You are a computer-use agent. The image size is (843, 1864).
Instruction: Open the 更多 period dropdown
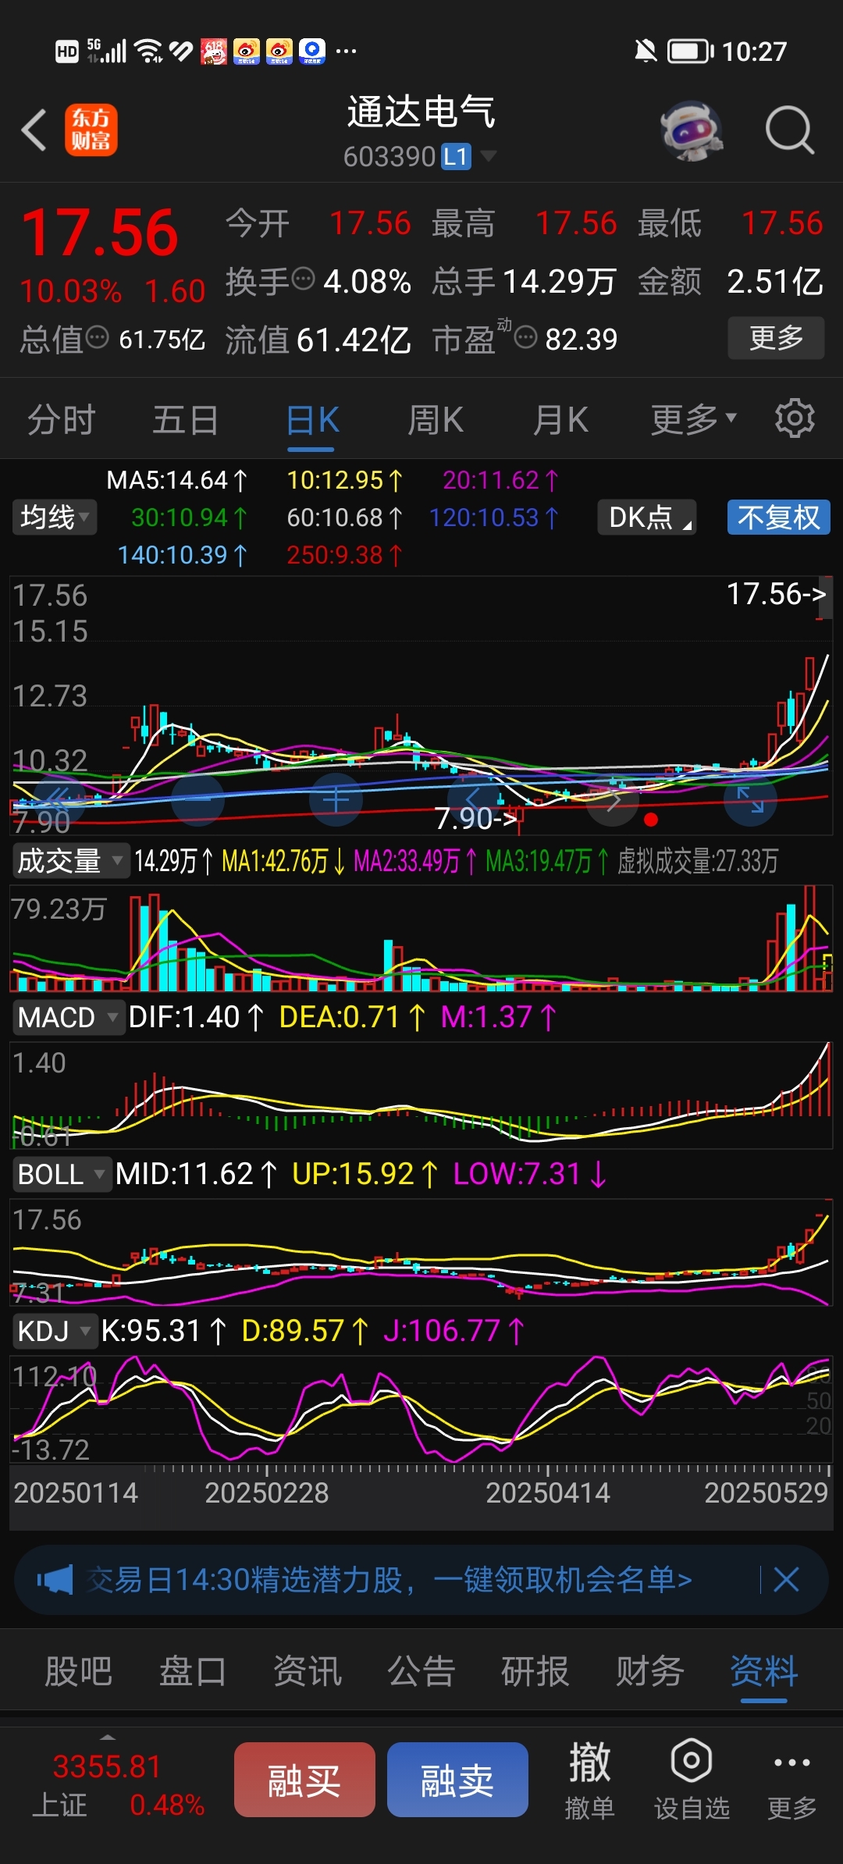694,419
